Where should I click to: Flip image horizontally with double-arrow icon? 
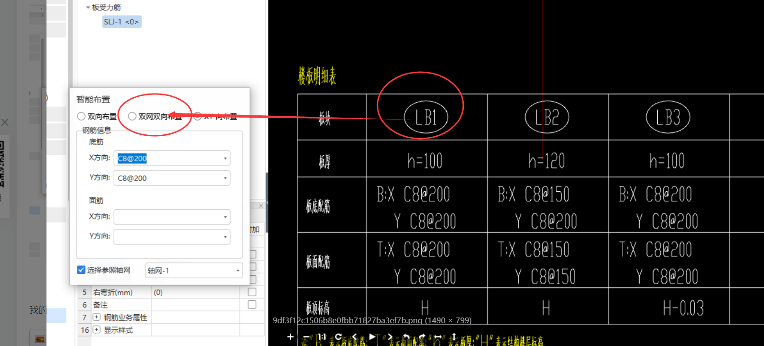coord(438,337)
